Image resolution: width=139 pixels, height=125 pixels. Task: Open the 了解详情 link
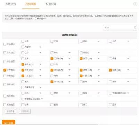click(x=40, y=18)
